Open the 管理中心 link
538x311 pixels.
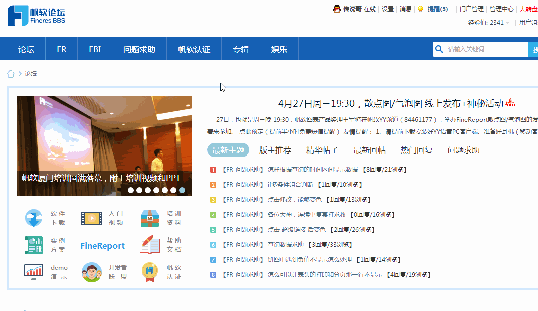tap(501, 9)
